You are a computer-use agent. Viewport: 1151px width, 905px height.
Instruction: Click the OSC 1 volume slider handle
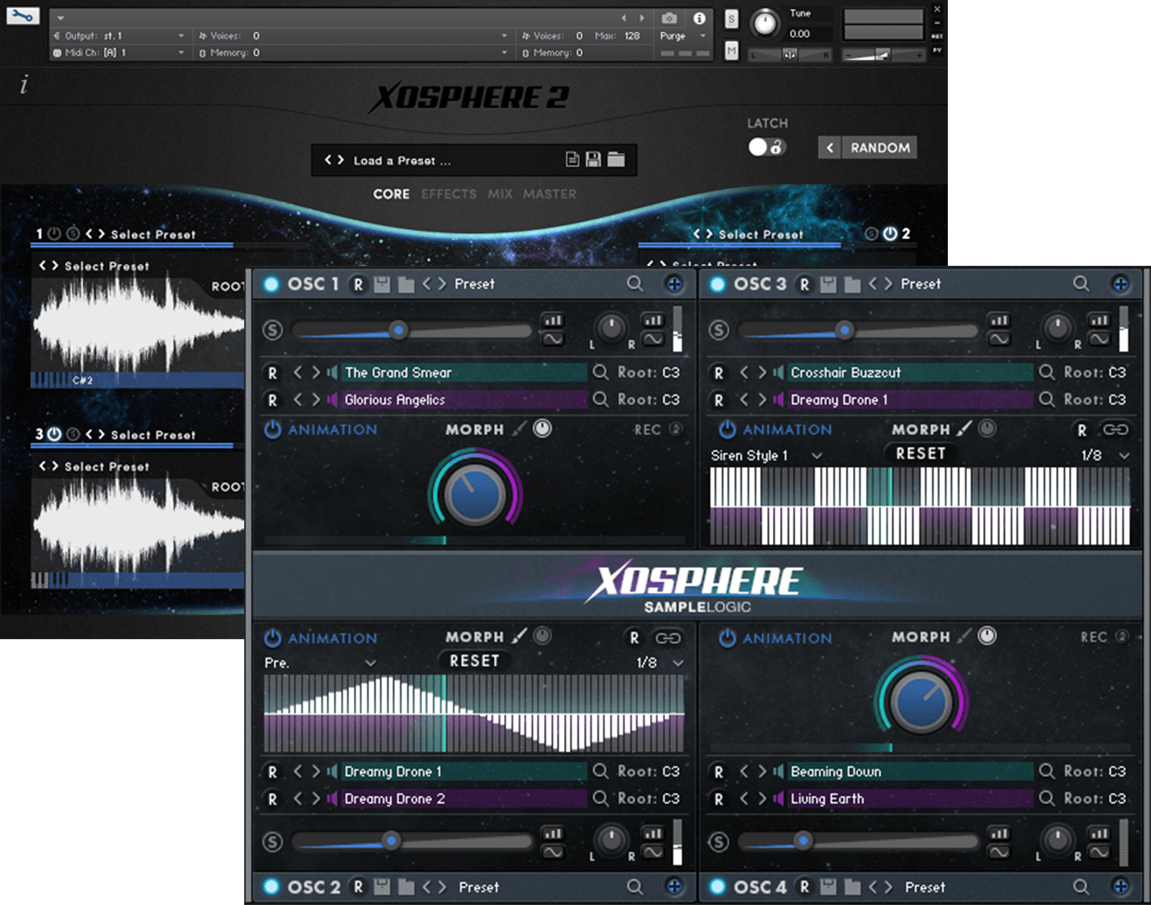[x=399, y=330]
